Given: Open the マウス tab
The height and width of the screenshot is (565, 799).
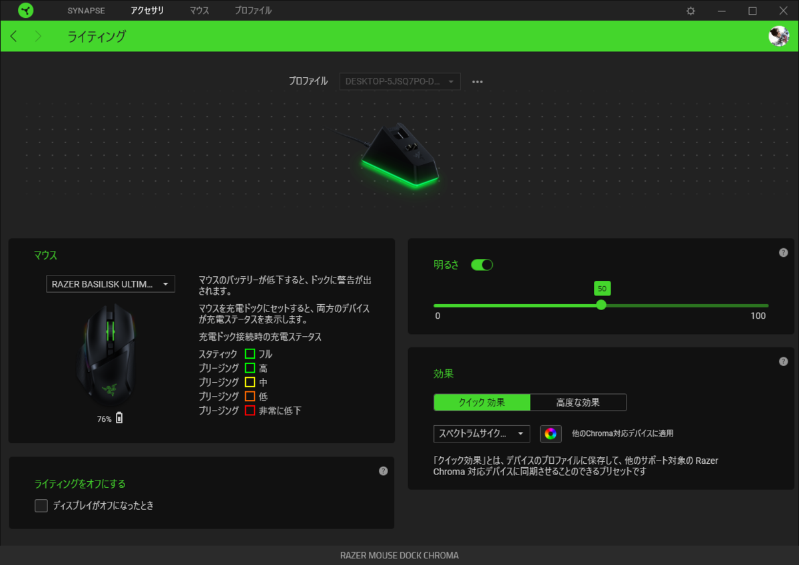Looking at the screenshot, I should [x=199, y=11].
